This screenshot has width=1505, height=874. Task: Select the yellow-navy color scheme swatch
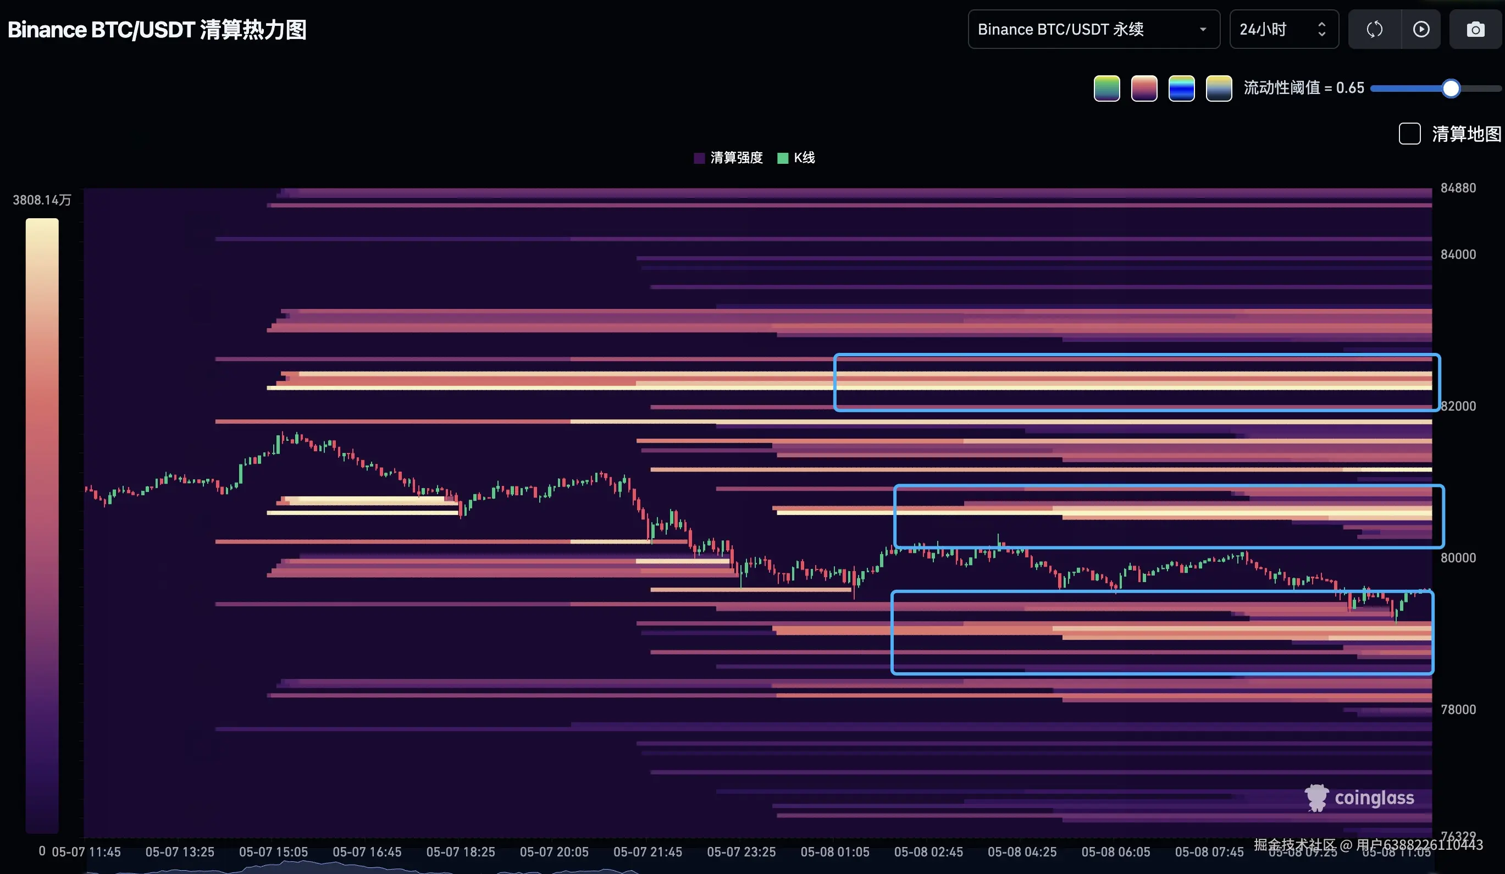coord(1219,88)
